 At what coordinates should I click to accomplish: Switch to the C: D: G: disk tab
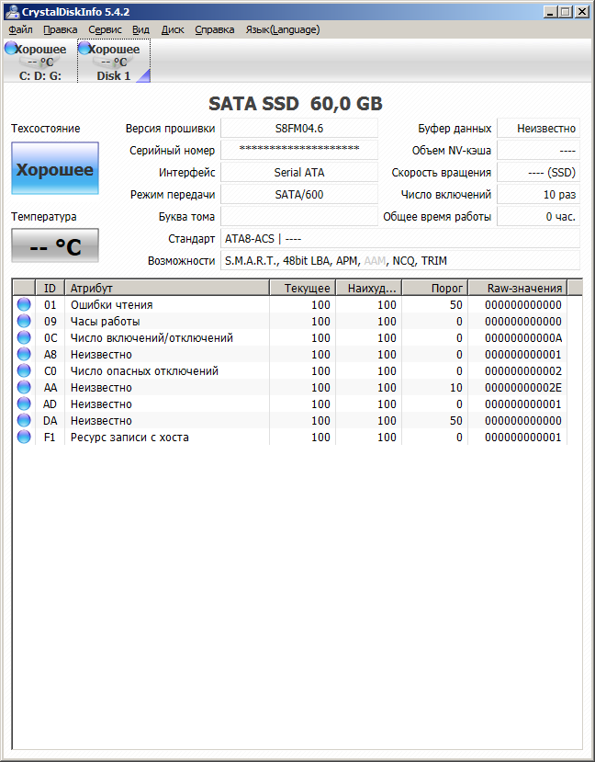40,62
